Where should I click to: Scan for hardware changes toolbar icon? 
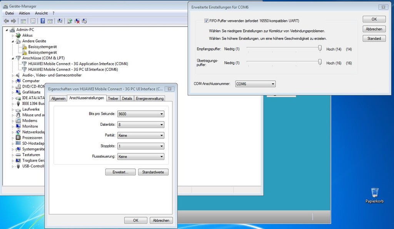(x=60, y=21)
